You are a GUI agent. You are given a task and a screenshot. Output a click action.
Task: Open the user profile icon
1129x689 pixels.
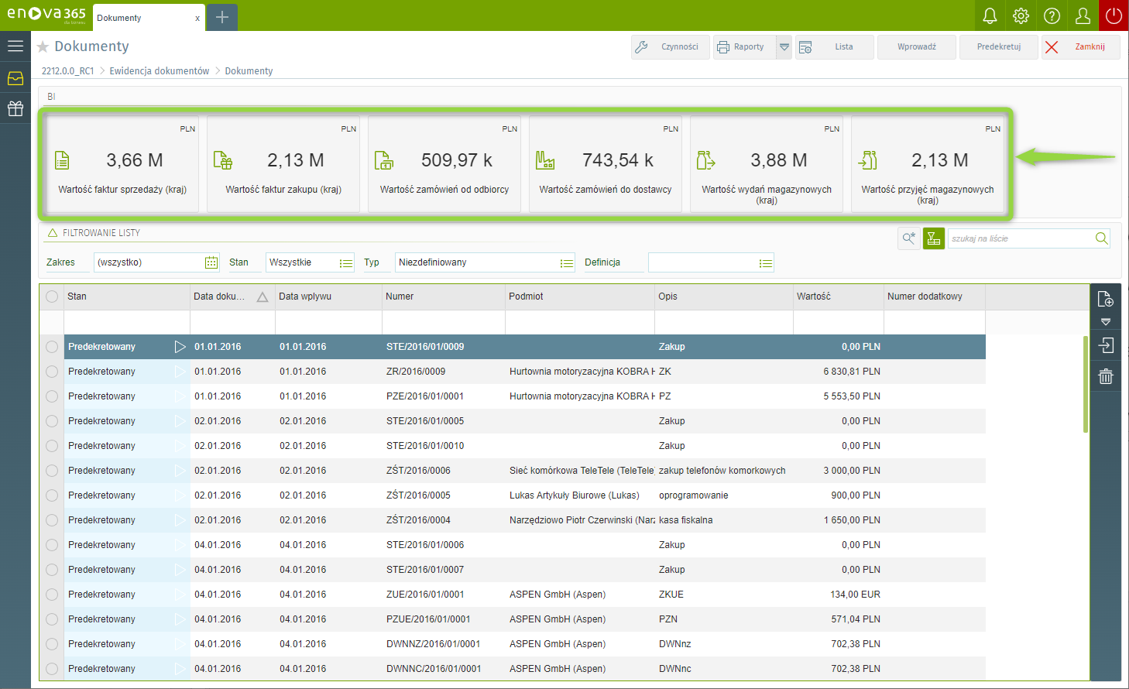point(1083,15)
